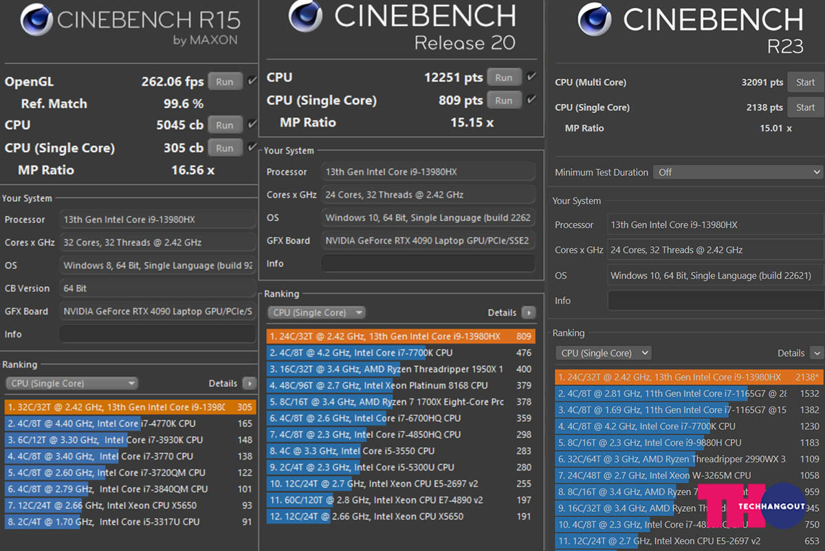825x551 pixels.
Task: Select the Threadripper 1950X row in R20 ranking
Action: click(x=401, y=369)
